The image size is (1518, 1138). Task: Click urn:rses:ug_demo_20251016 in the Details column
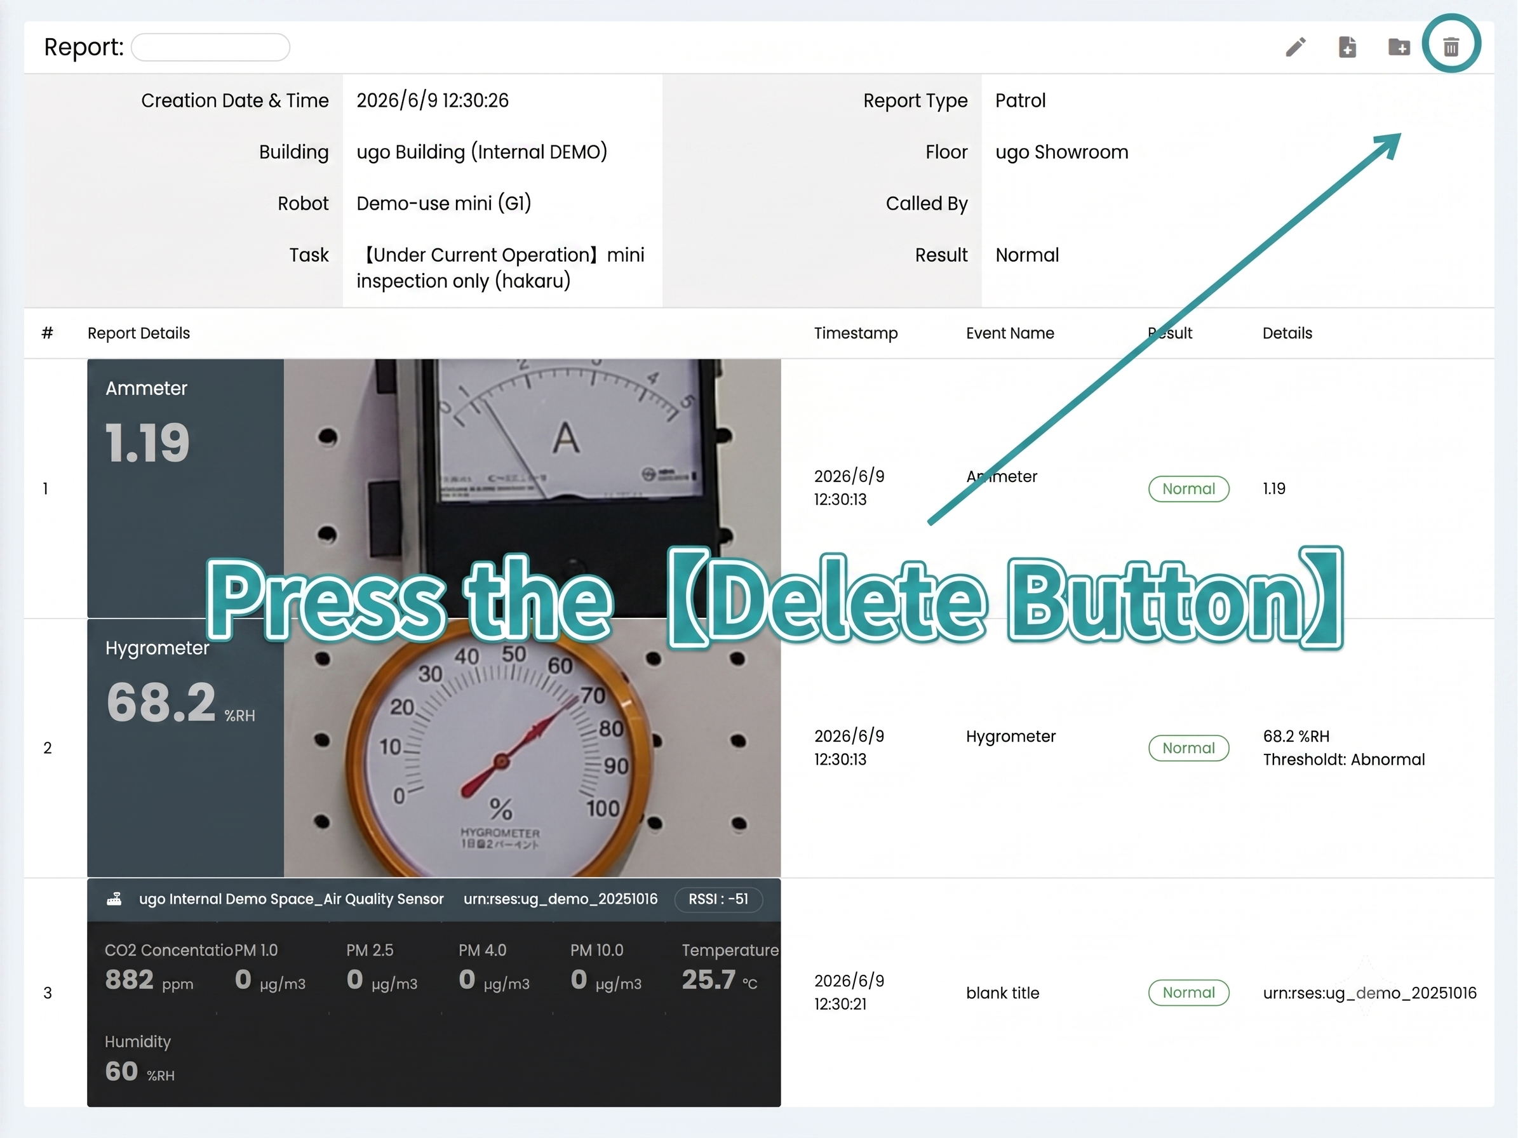(1370, 993)
